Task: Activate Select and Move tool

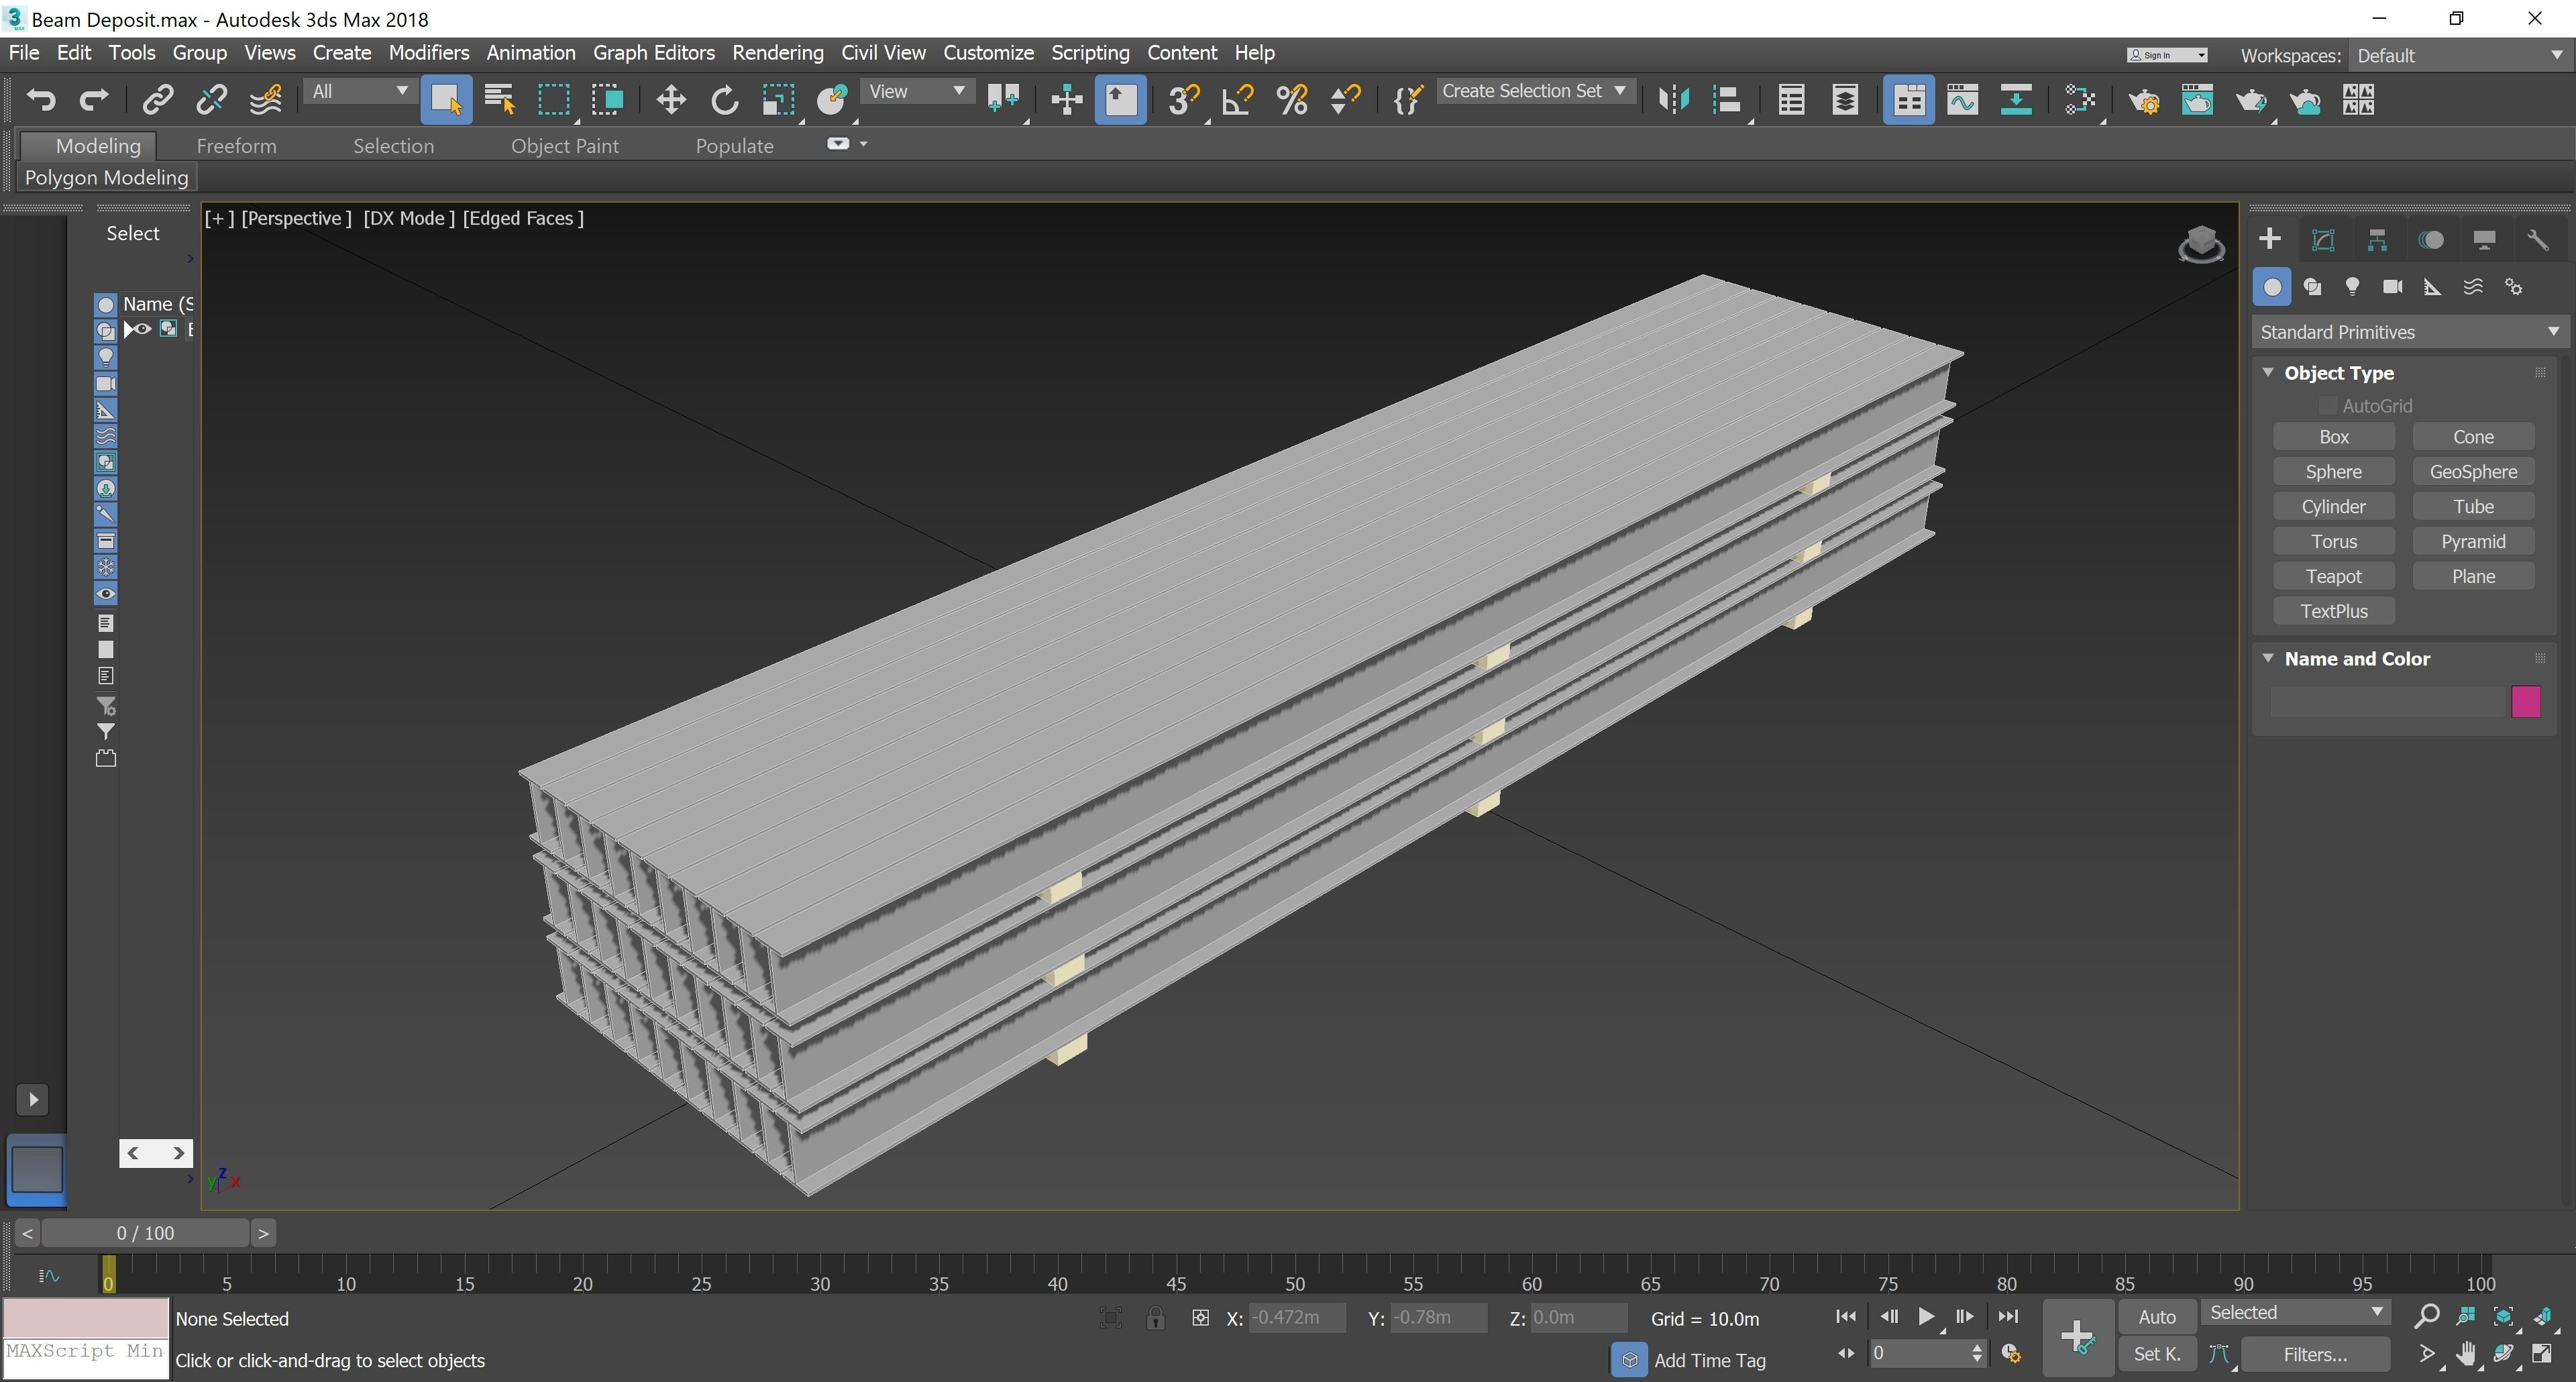Action: (670, 100)
